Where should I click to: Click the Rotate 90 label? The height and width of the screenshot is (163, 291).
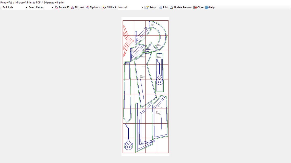tap(64, 7)
